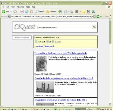Click the yellow Discuss note icon
Viewport: 113px width, 111px height.
tap(83, 12)
